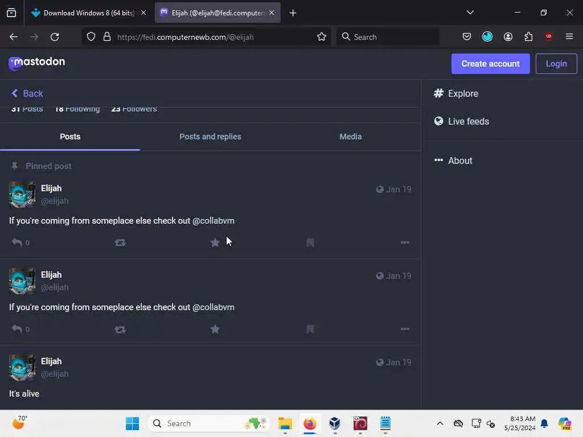Open the Firefox View icon
The height and width of the screenshot is (437, 583).
[x=11, y=13]
